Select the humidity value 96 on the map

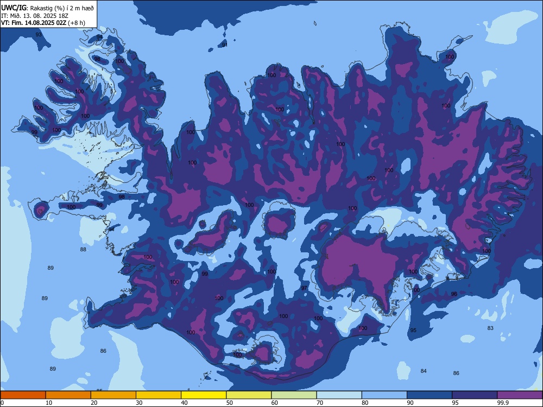[454, 294]
